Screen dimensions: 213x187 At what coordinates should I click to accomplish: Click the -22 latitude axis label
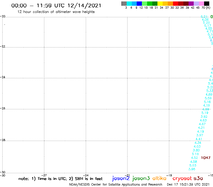click(3, 46)
